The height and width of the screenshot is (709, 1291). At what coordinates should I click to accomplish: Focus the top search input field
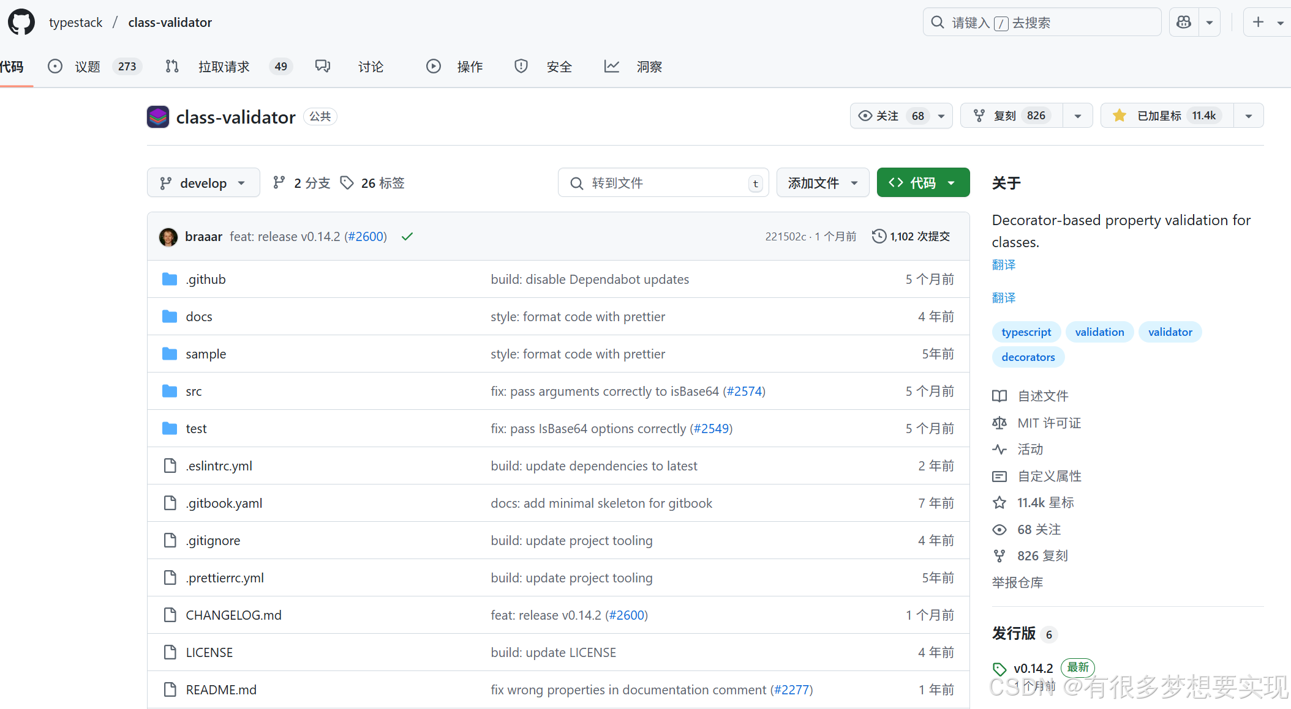1042,23
